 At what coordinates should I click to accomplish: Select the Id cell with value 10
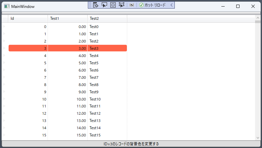(x=28, y=99)
